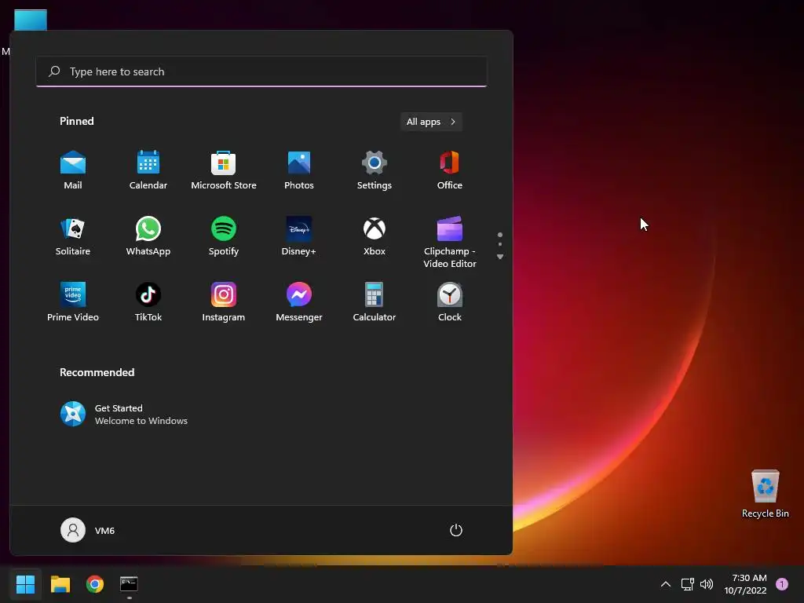
Task: Open the Clock app
Action: [450, 302]
